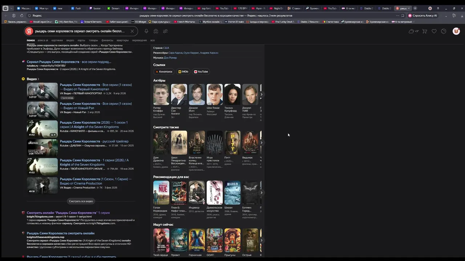Open Ведьмак poster
The height and width of the screenshot is (261, 465).
[x=250, y=143]
